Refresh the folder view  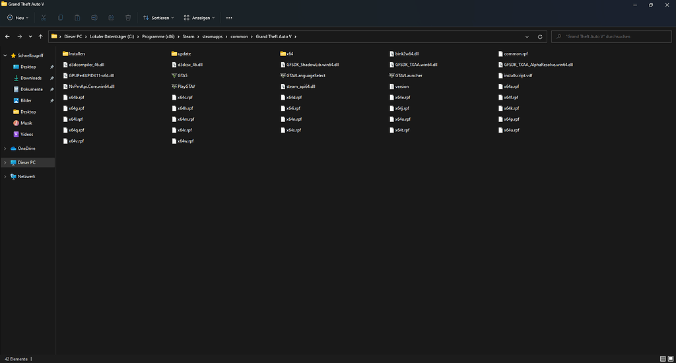pos(540,37)
